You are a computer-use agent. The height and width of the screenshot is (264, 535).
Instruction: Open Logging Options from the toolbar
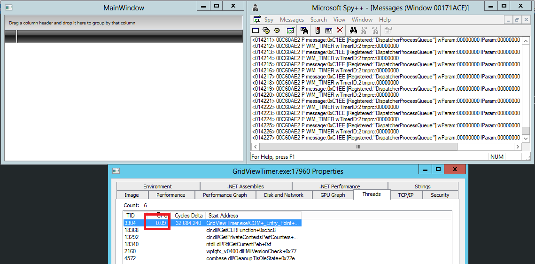tap(329, 31)
